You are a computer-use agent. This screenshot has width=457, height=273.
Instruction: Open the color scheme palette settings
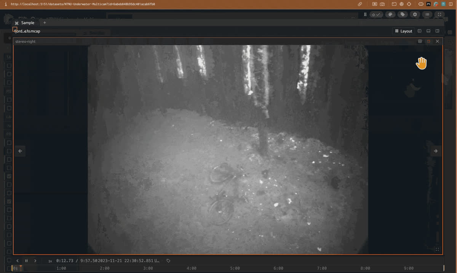click(x=390, y=14)
